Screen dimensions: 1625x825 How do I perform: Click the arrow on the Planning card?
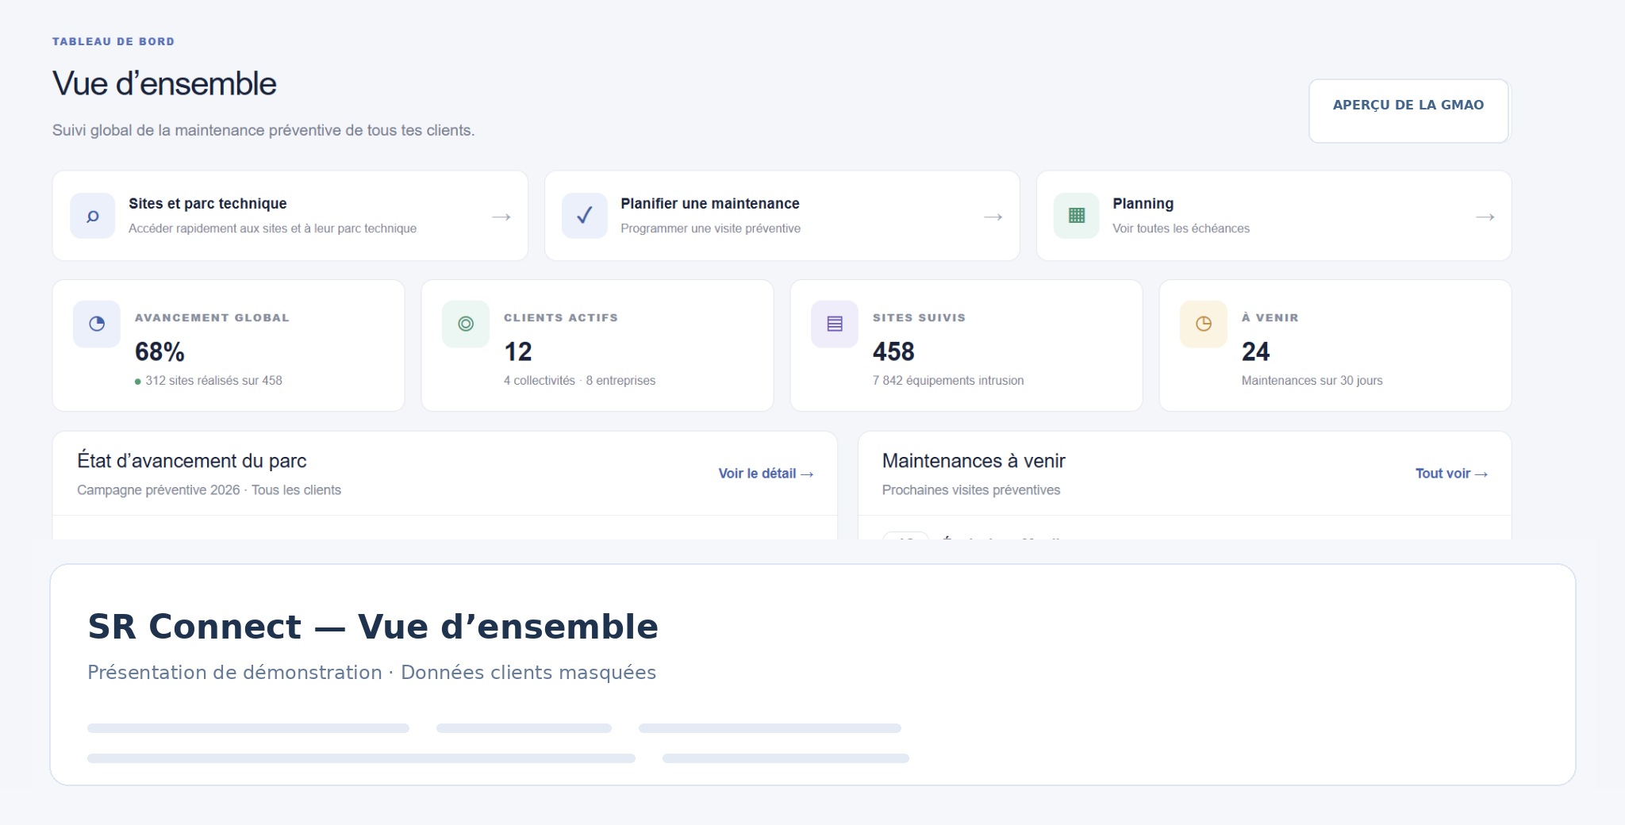tap(1485, 217)
